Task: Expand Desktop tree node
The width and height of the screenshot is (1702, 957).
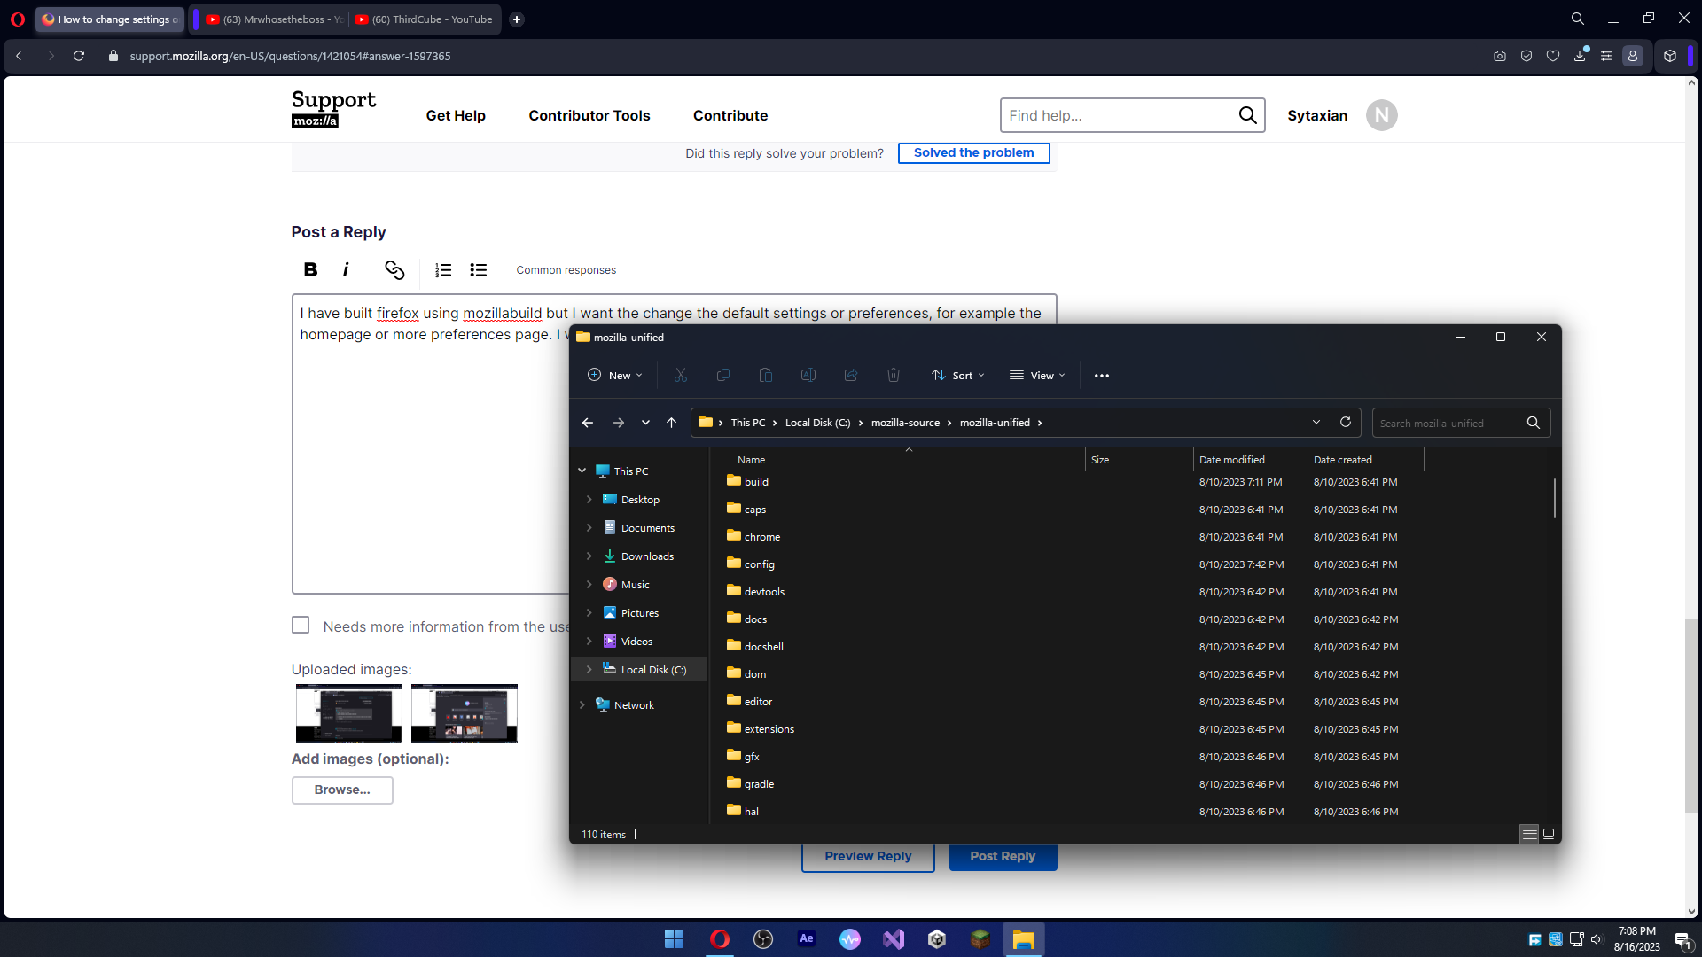Action: tap(589, 499)
